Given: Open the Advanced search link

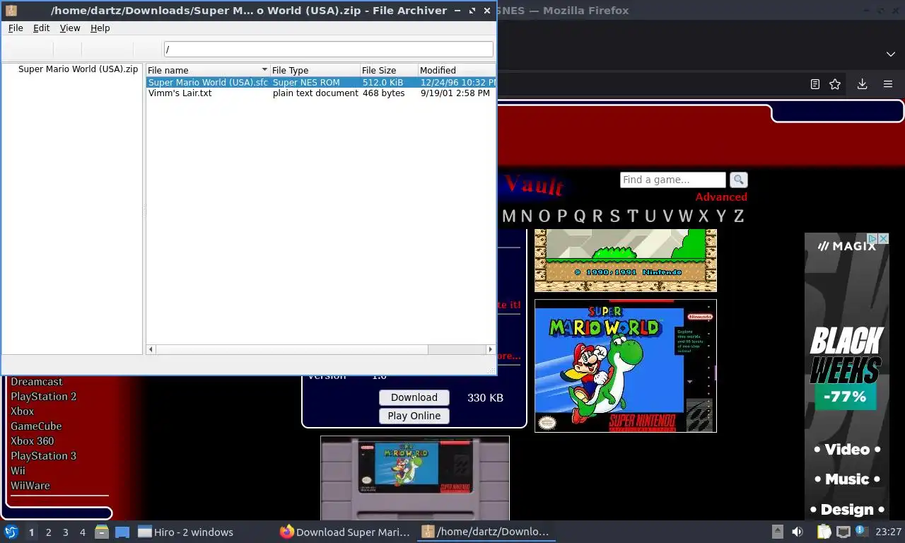Looking at the screenshot, I should tap(721, 197).
